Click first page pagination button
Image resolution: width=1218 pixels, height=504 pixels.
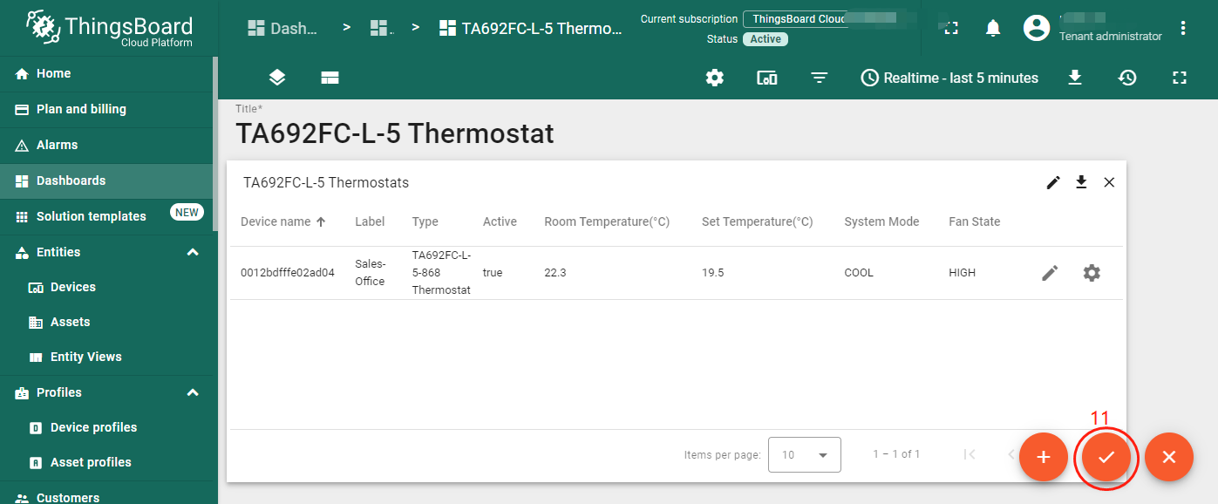(970, 454)
